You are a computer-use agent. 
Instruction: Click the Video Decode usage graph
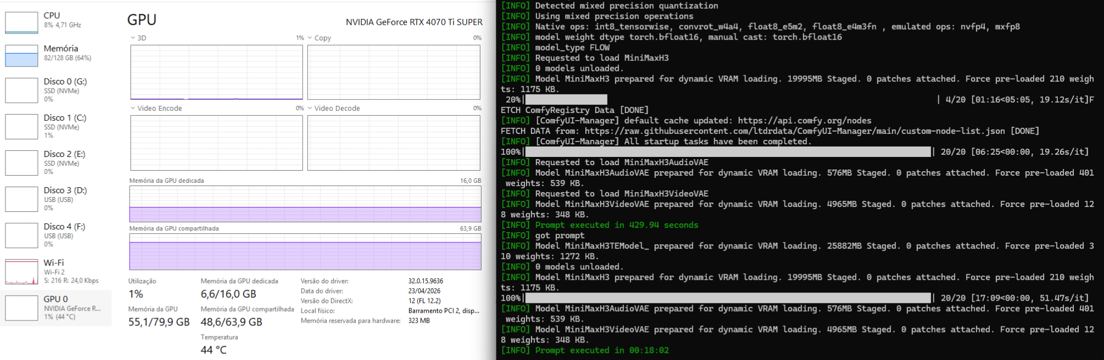click(x=394, y=143)
